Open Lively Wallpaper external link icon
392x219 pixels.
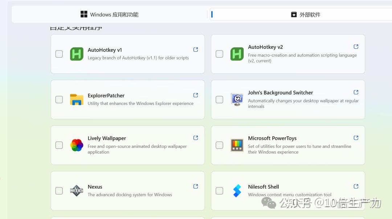(x=196, y=138)
